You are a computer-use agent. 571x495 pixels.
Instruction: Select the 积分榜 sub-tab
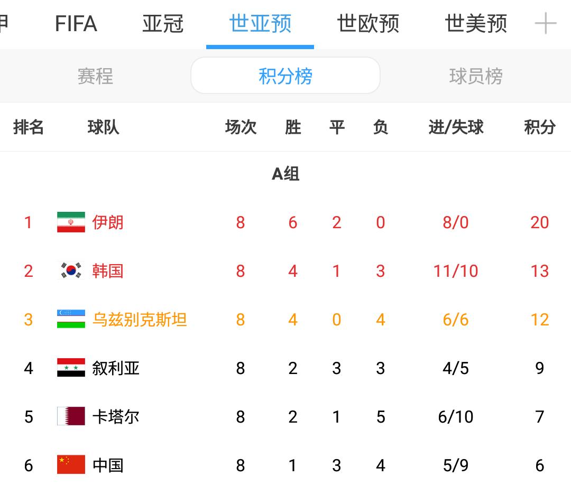point(285,76)
